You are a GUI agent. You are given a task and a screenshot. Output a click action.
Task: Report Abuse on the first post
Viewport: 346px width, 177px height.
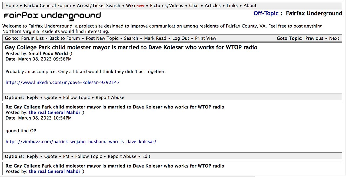[110, 97]
